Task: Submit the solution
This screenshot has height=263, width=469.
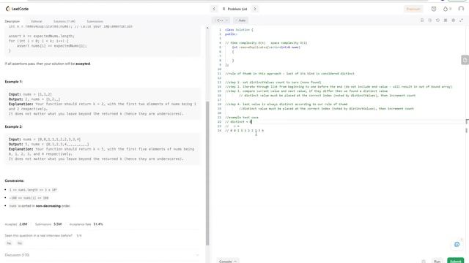Action: (455, 261)
